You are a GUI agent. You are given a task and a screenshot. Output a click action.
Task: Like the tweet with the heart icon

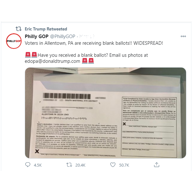click(x=113, y=165)
